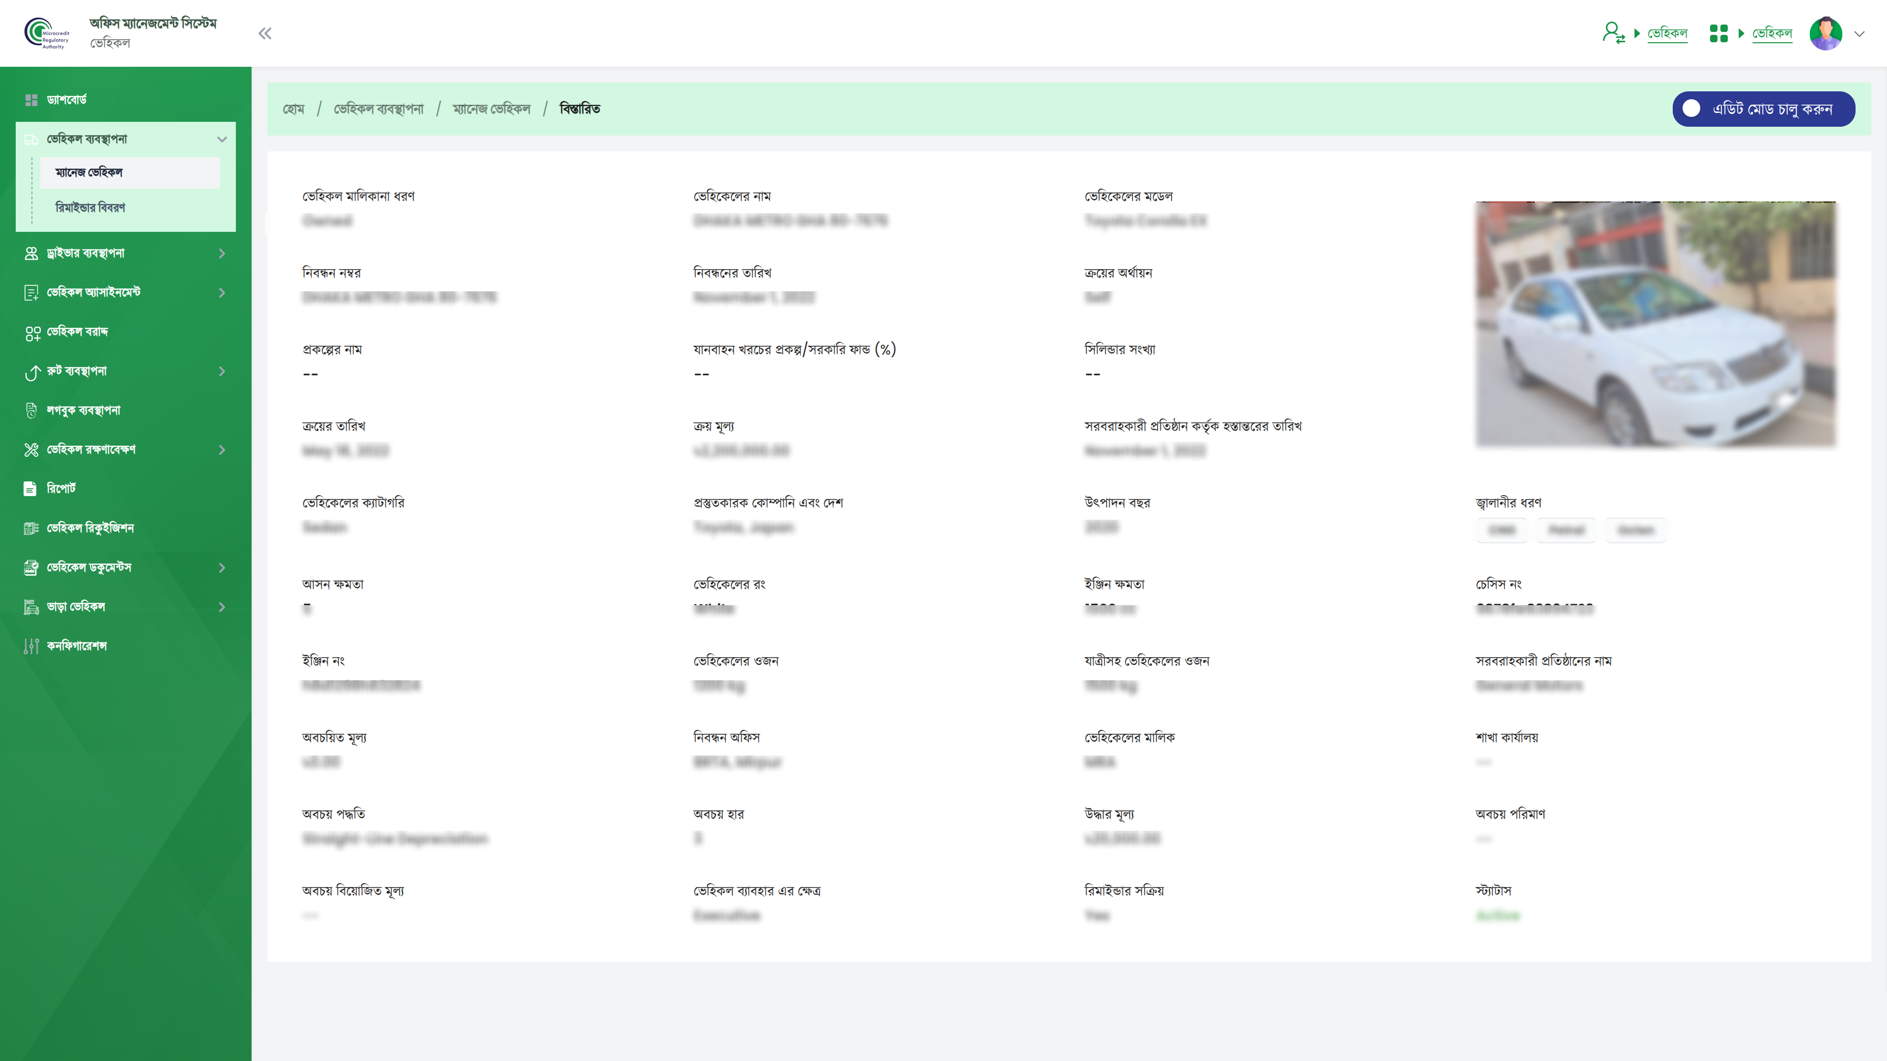The width and height of the screenshot is (1887, 1061).
Task: Click the অবচয় পদ্ধতি field label
Action: (x=333, y=814)
